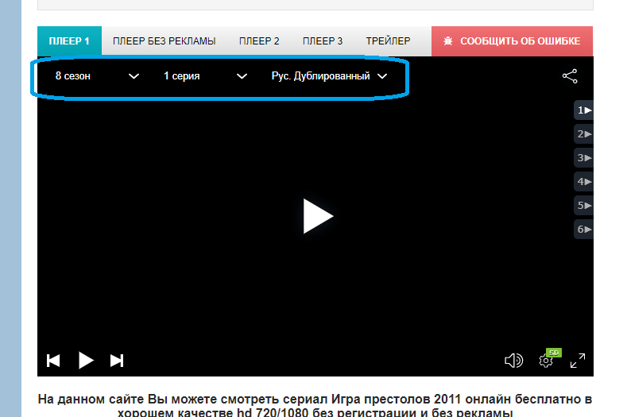Open the "Трейлер" tab
Viewport: 627px width, 417px height.
click(x=388, y=41)
